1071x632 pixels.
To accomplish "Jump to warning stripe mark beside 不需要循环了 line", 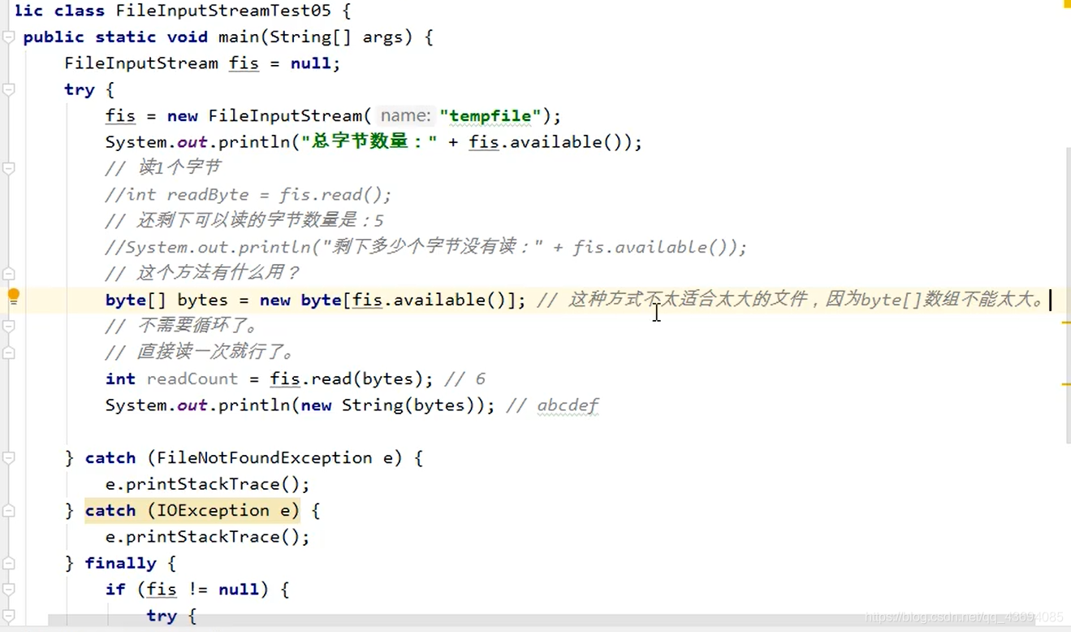I will click(1066, 323).
